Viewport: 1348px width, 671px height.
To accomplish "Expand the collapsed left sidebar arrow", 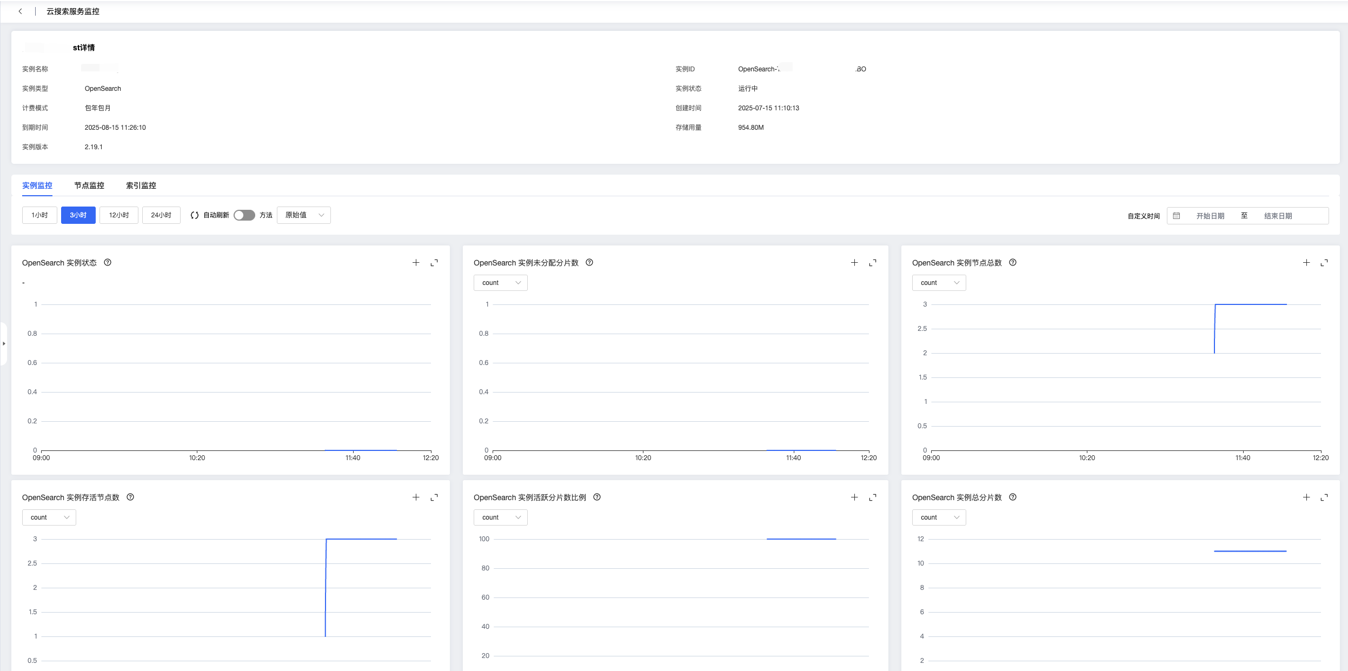I will (x=4, y=343).
